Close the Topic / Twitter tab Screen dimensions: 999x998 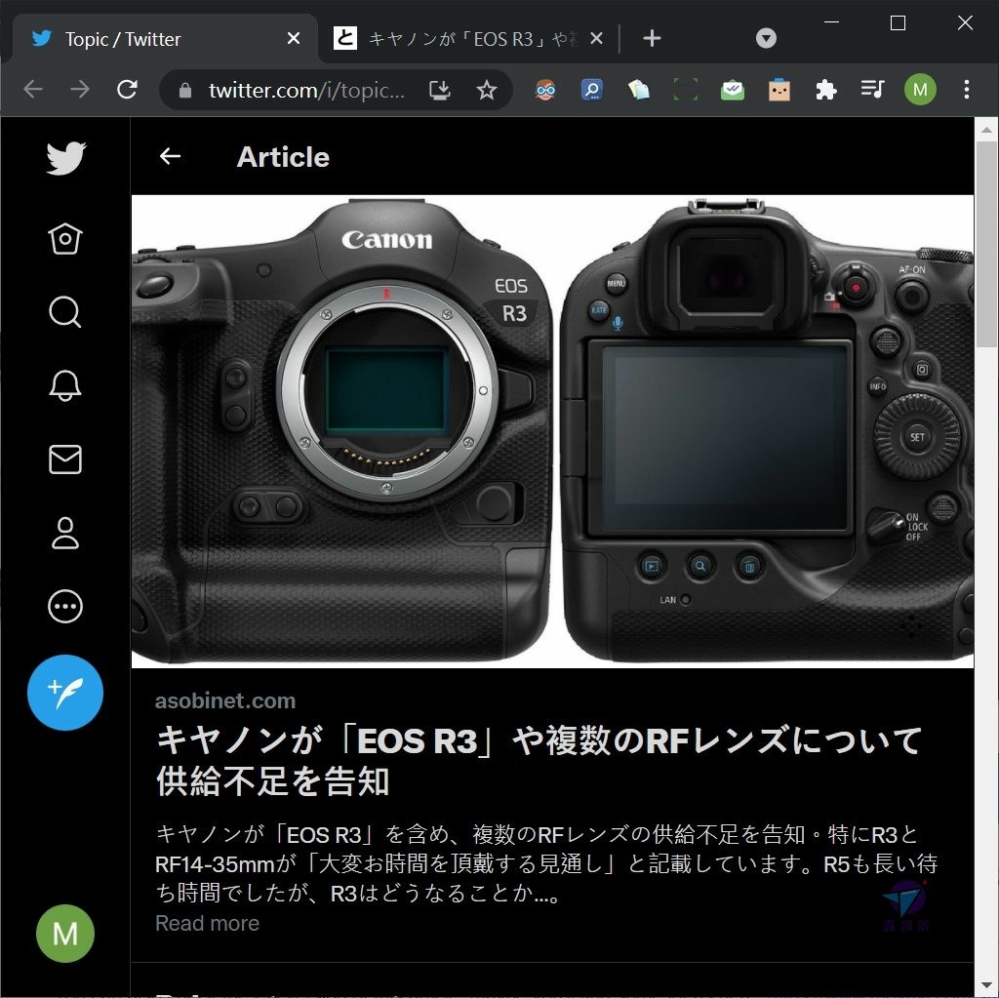294,39
